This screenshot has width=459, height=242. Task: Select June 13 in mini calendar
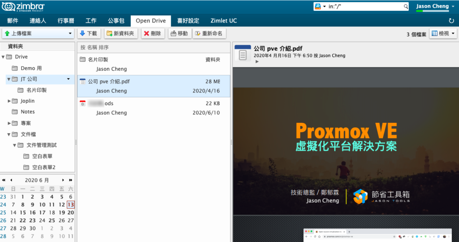70,204
